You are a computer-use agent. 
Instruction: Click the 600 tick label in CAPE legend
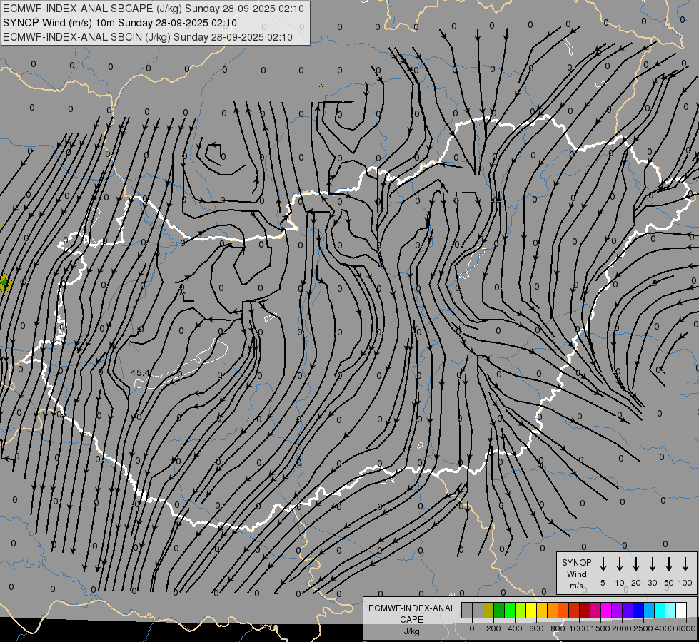coord(536,628)
